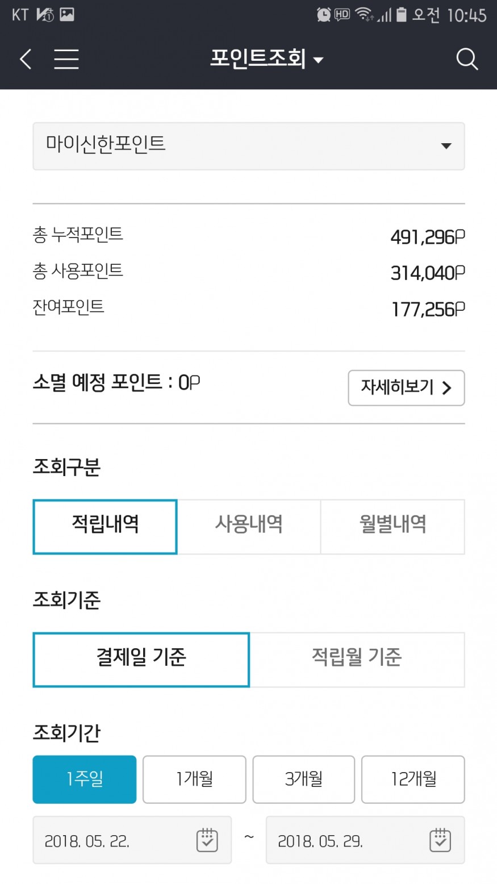The image size is (497, 884).
Task: Set period to 12개월
Action: pos(413,779)
